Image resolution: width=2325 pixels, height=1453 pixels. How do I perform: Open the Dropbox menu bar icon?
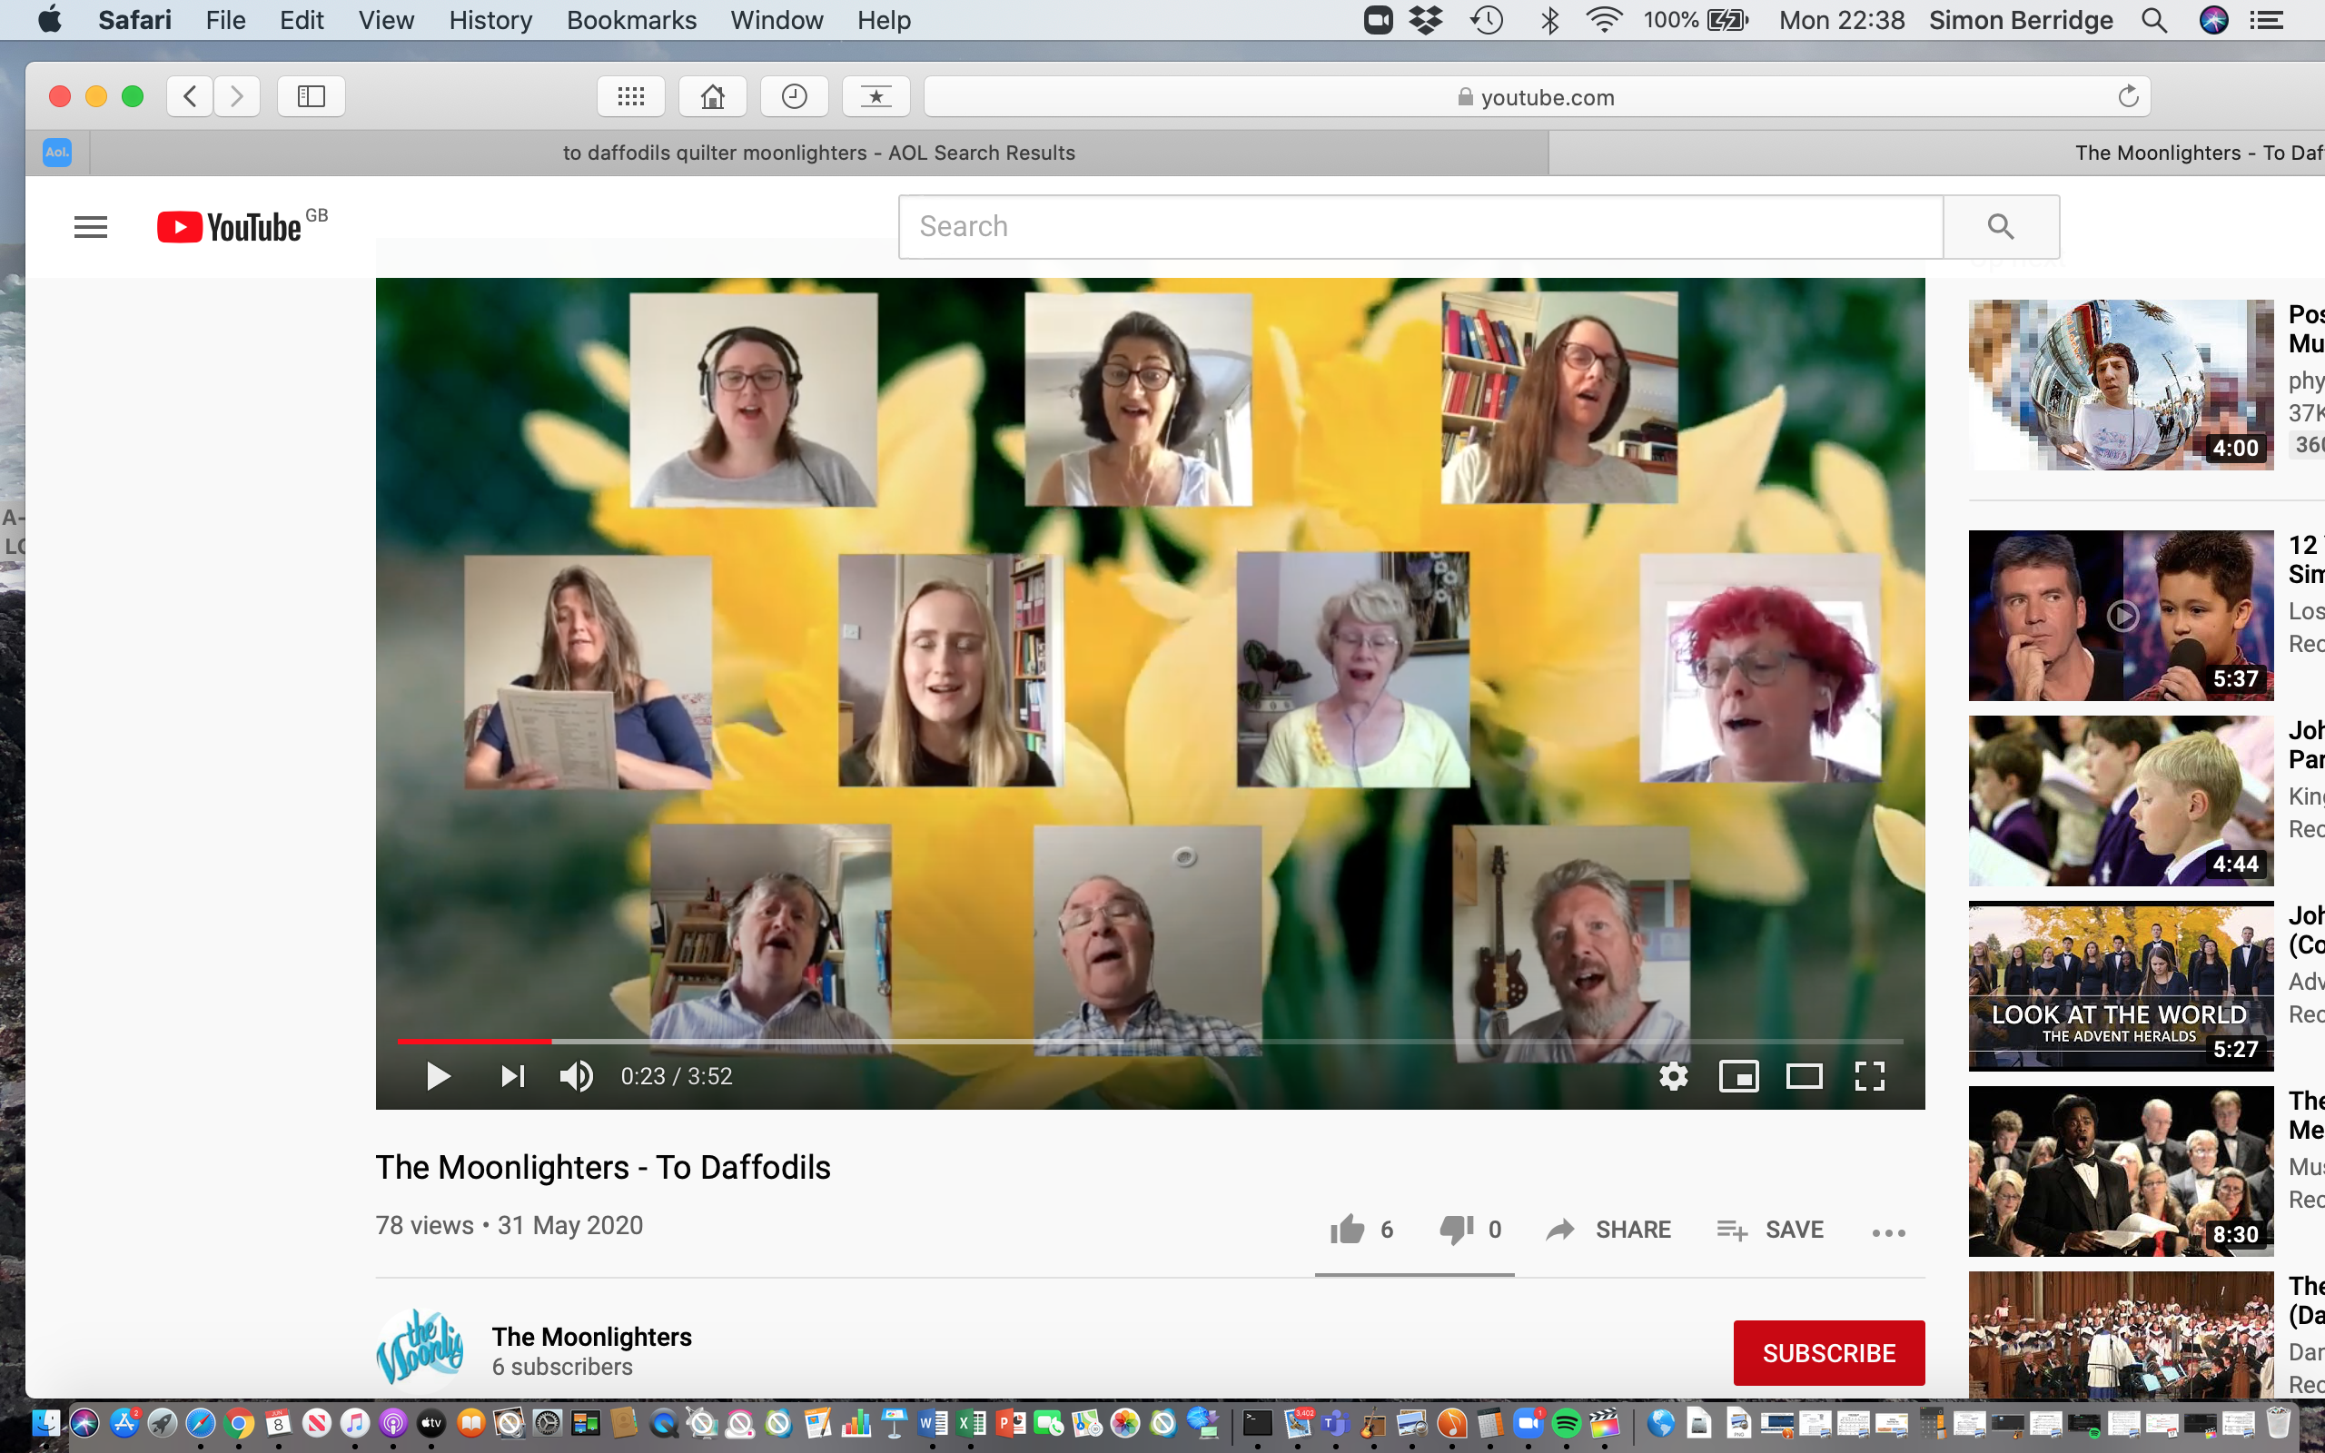pos(1427,20)
